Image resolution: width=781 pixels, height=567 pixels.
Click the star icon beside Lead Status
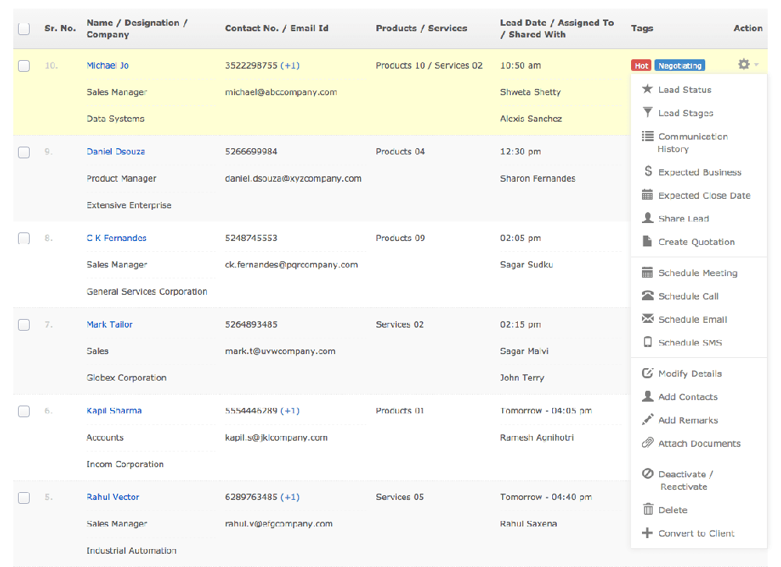647,89
